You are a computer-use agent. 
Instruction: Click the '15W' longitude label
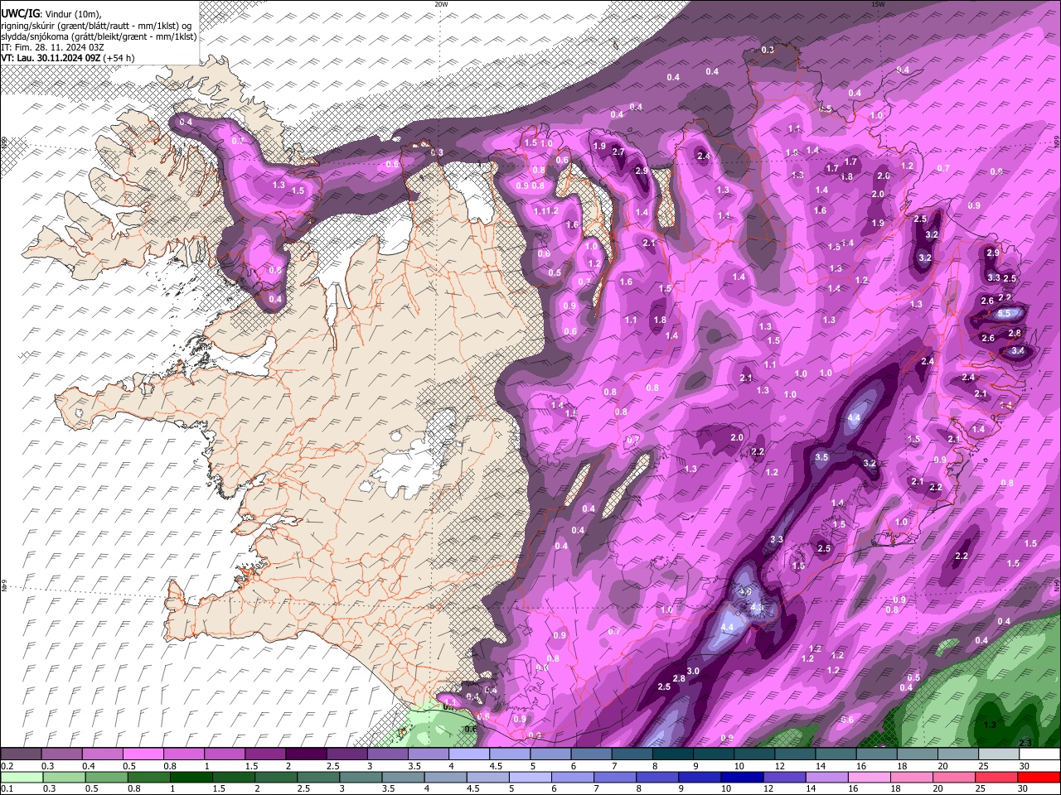878,4
